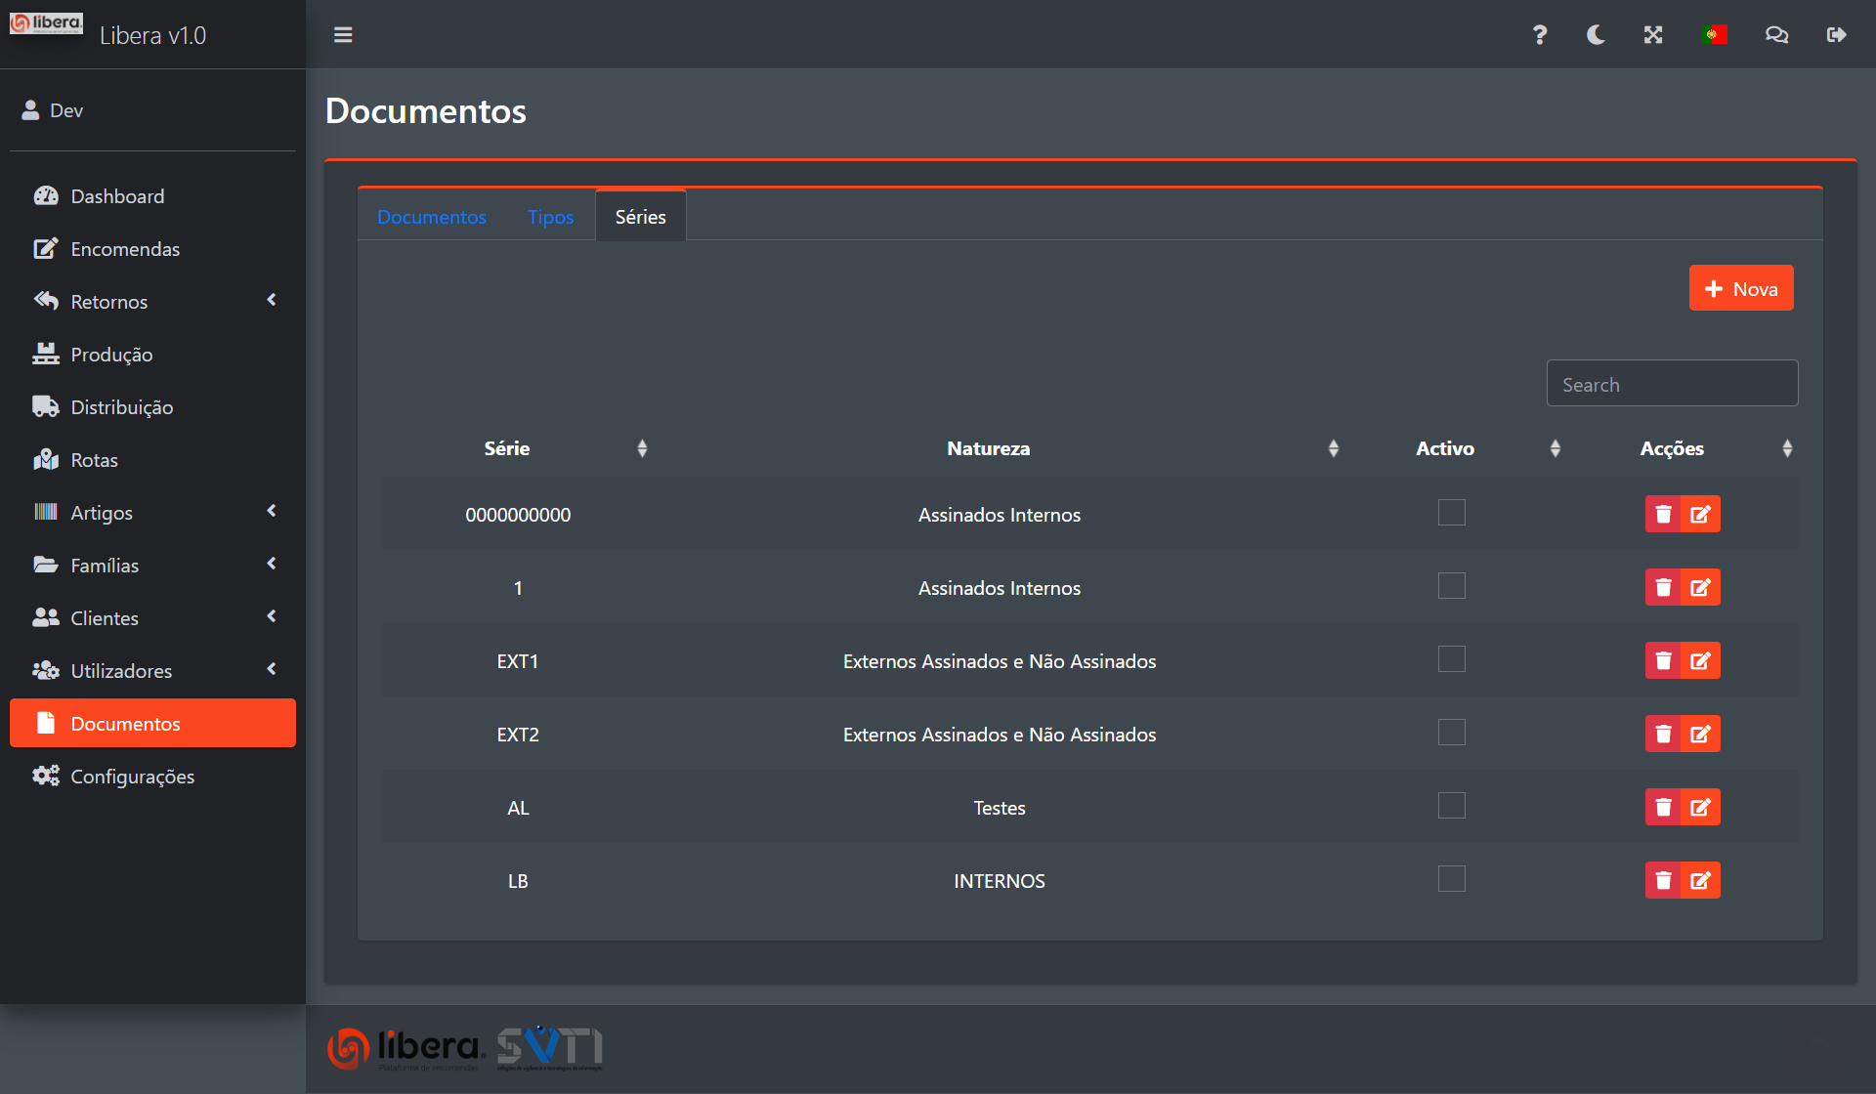Sort table by Natureza column
This screenshot has width=1876, height=1094.
tap(988, 448)
